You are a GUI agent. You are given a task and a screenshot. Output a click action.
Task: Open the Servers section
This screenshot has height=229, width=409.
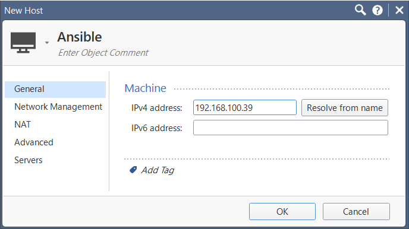[29, 160]
